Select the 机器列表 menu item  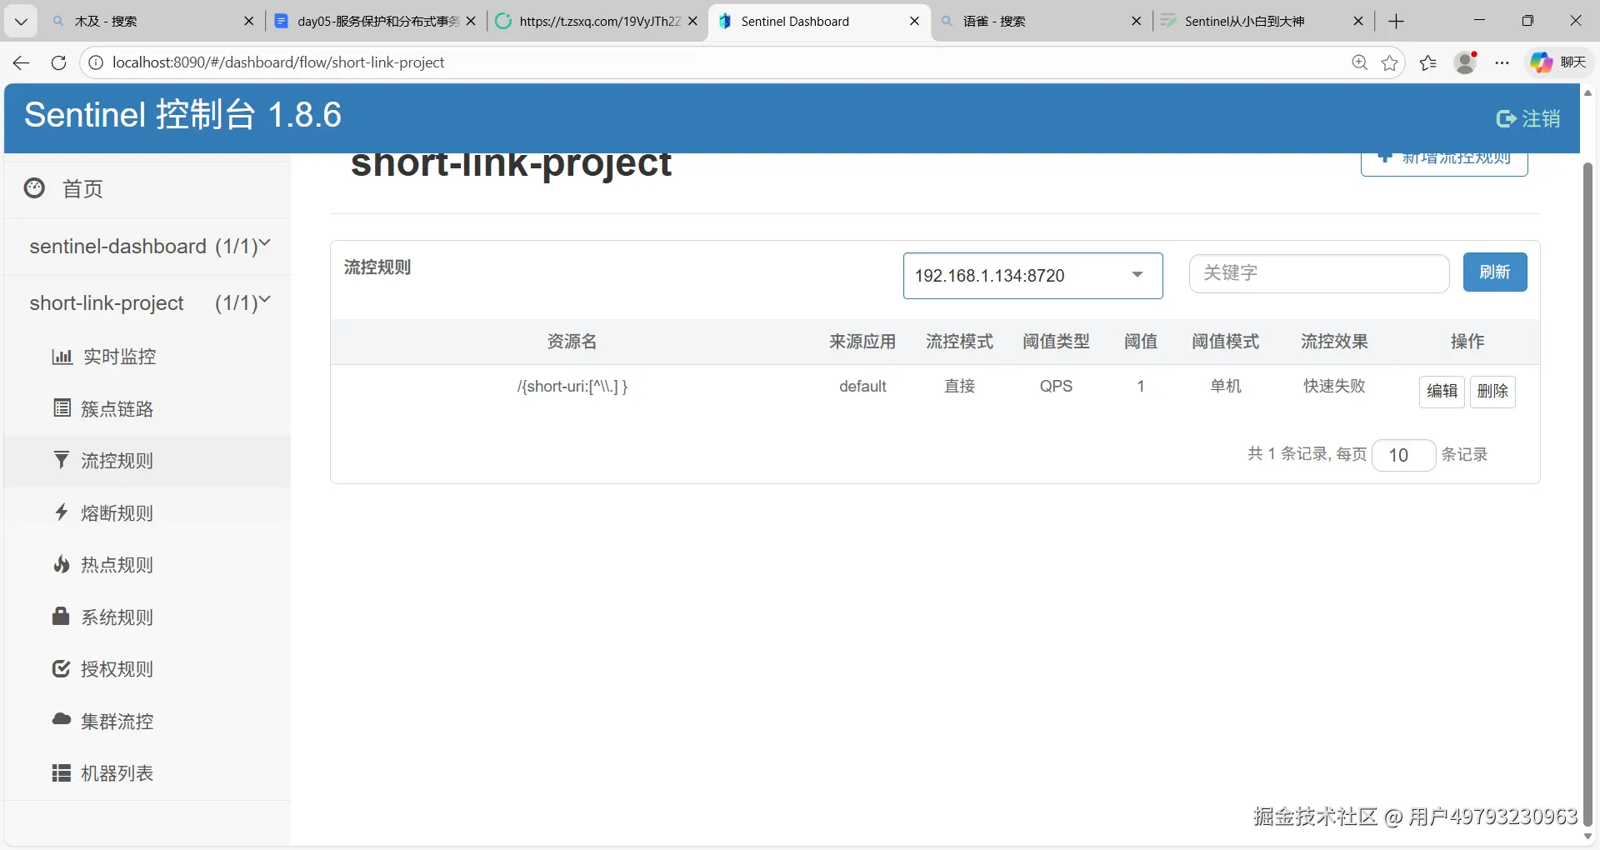[147, 773]
